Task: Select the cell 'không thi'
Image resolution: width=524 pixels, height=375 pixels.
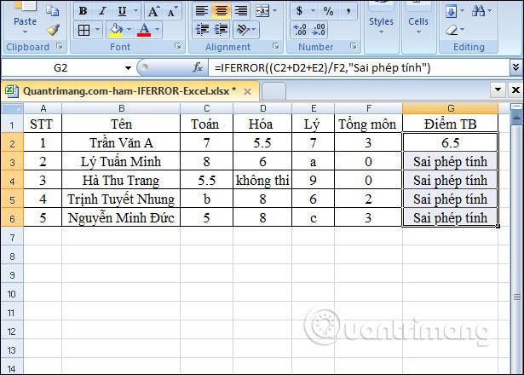Action: tap(262, 181)
